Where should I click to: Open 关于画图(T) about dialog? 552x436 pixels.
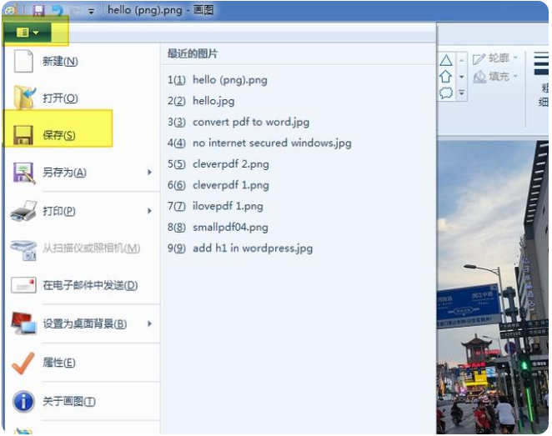(x=81, y=401)
